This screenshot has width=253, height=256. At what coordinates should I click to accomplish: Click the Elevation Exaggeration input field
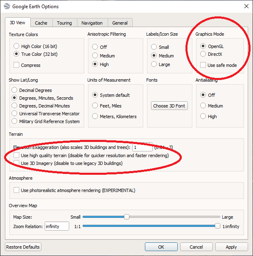142,147
